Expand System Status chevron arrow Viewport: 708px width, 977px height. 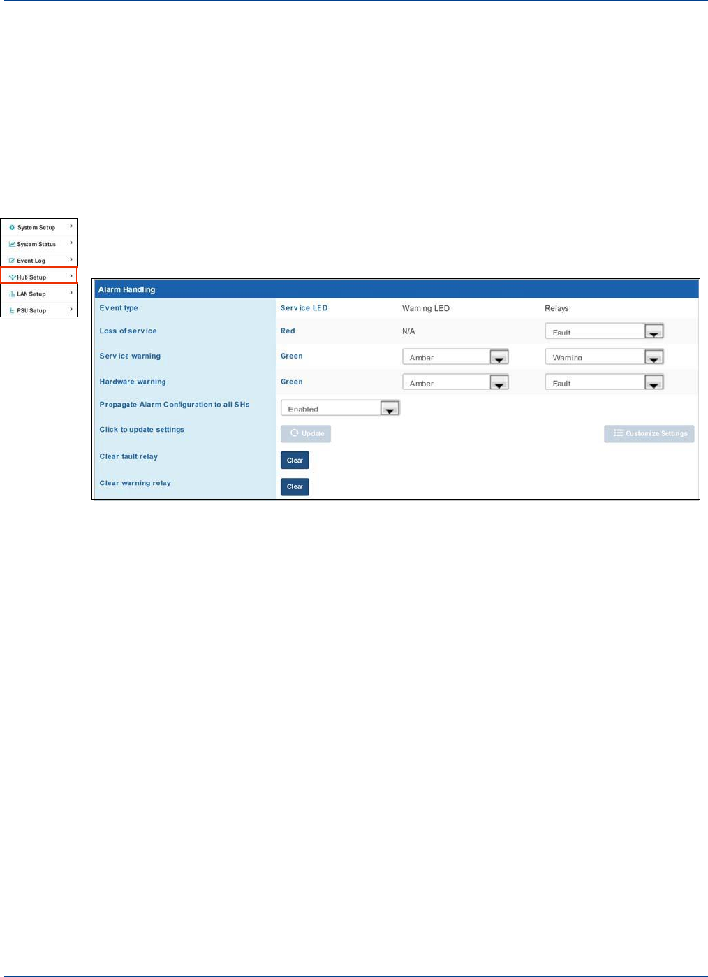click(71, 243)
